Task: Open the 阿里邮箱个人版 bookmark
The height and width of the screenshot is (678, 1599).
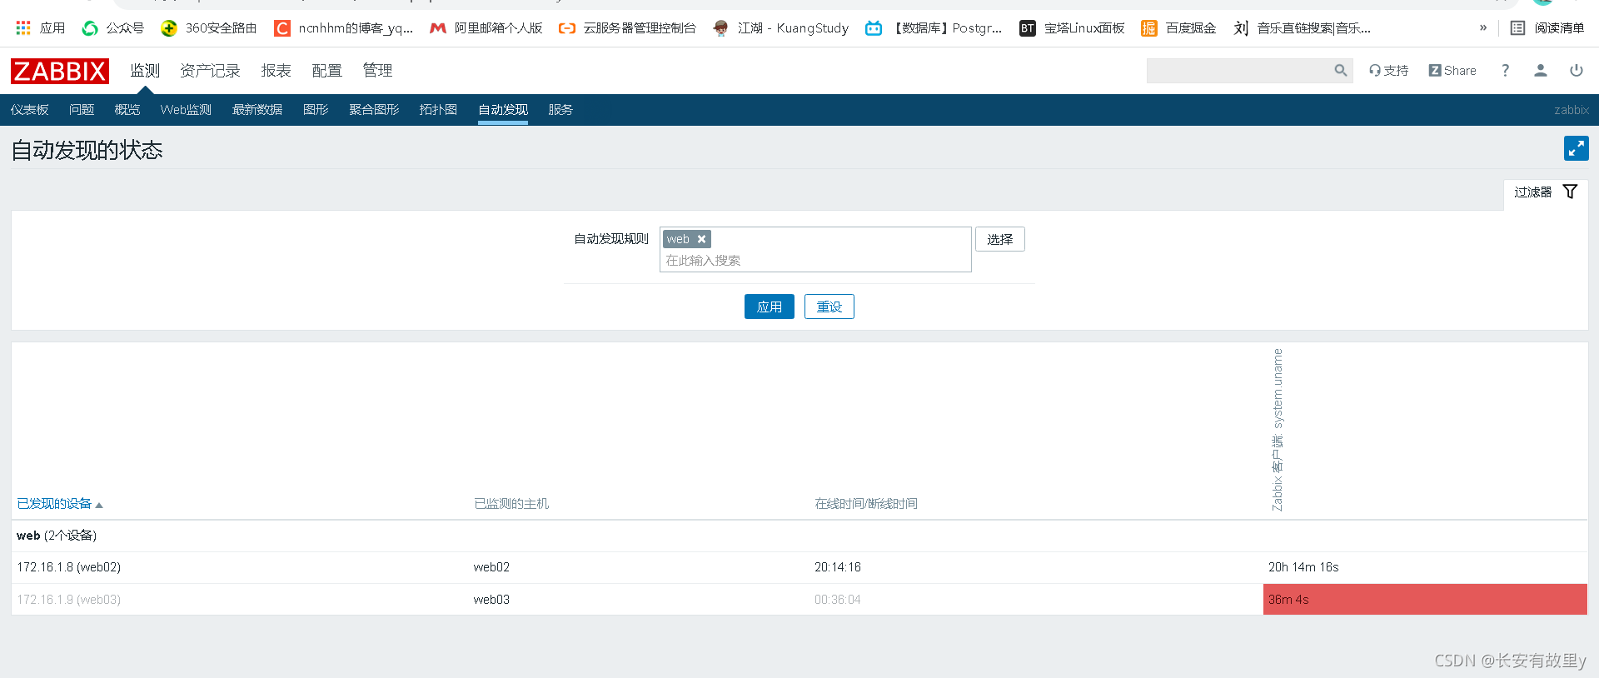Action: coord(486,27)
